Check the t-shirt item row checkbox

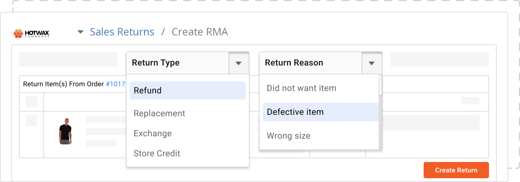[x=32, y=120]
